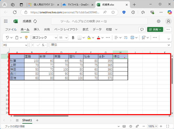Screen dimensions: 174x129
Task: Click the browser address bar URL
Action: point(65,12)
